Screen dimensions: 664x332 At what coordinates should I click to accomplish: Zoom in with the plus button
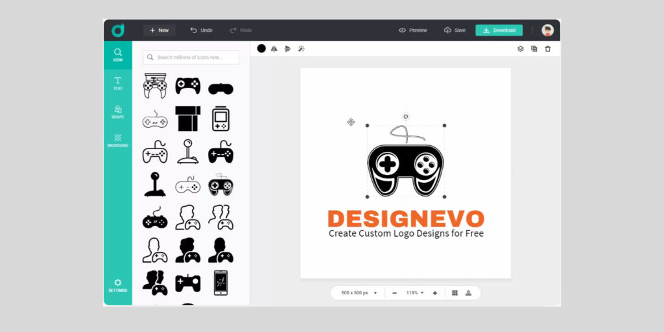click(435, 293)
